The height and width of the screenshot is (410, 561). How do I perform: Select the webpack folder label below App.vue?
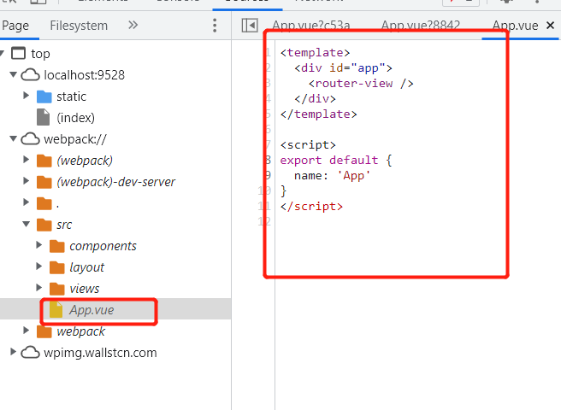coord(81,331)
